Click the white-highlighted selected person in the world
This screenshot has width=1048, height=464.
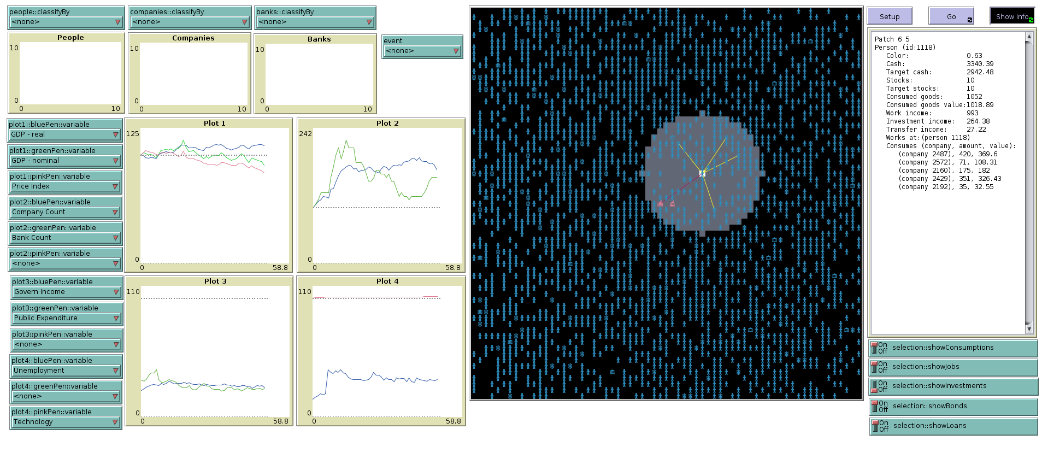click(x=702, y=174)
